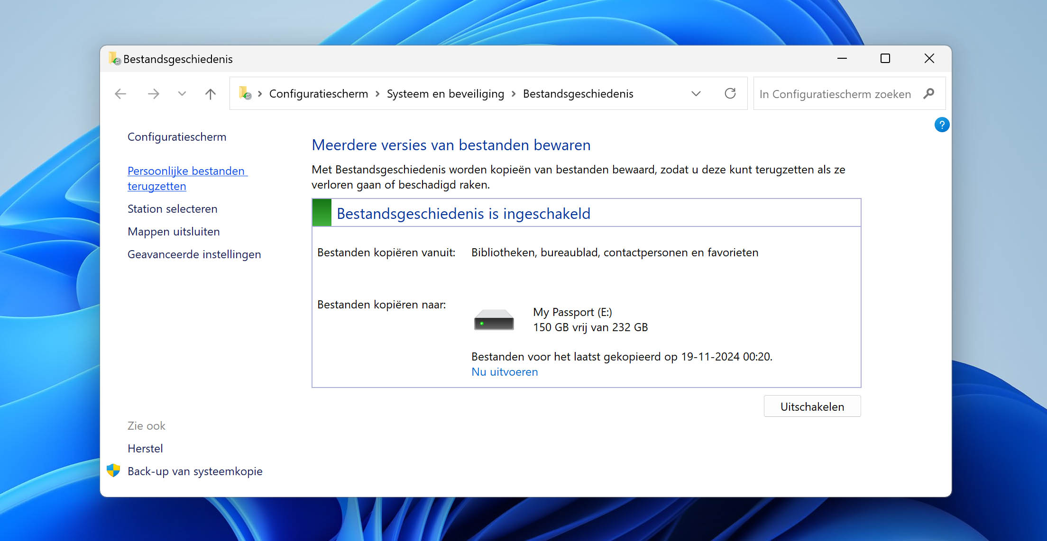Expand the chevron before Configuratiescherm breadcrumb
The width and height of the screenshot is (1047, 541).
pos(260,94)
